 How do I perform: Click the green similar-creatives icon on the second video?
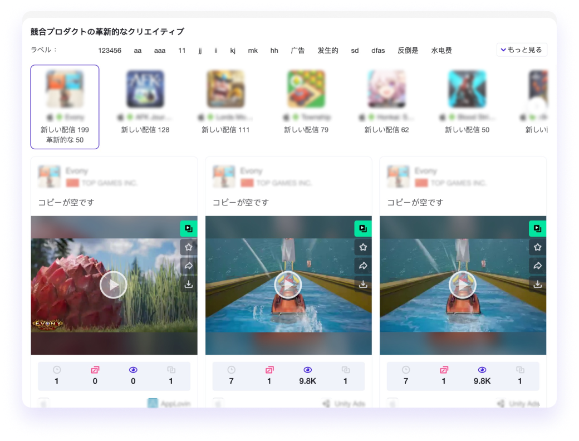(363, 228)
